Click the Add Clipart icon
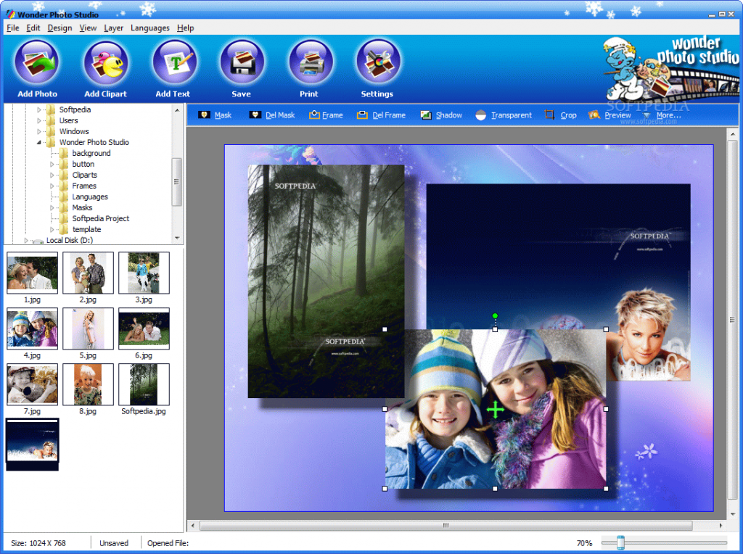 tap(106, 62)
